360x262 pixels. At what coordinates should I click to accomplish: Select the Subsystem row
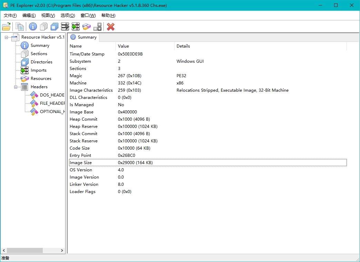(x=208, y=61)
